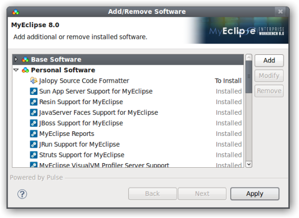299x218 pixels.
Task: Click Apply to confirm software changes
Action: (255, 194)
